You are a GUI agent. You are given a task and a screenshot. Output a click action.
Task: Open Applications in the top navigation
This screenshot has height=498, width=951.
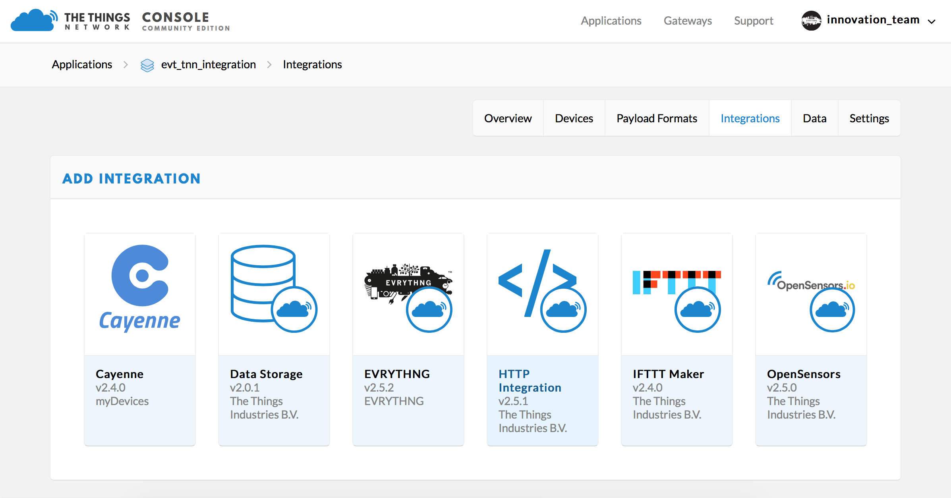pyautogui.click(x=611, y=21)
